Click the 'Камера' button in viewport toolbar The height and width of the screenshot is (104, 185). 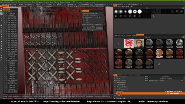pyautogui.click(x=108, y=6)
